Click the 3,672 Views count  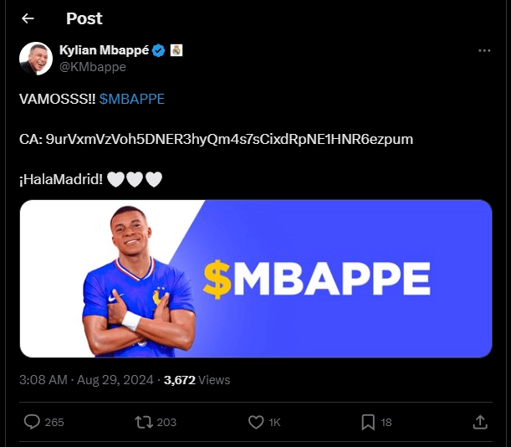pos(197,380)
